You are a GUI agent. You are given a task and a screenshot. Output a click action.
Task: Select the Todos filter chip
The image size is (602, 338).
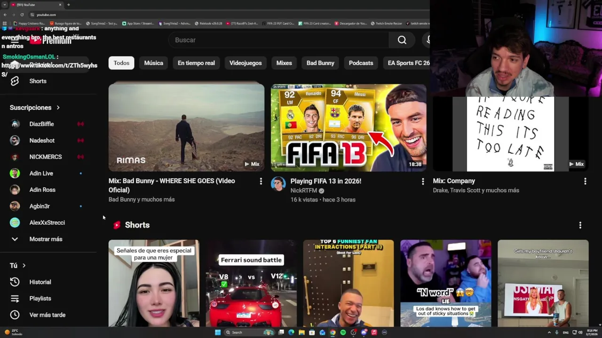click(x=121, y=63)
